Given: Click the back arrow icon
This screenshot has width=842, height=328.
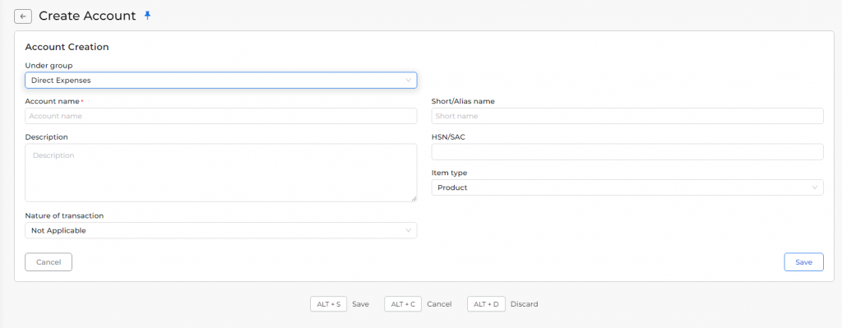Looking at the screenshot, I should point(22,16).
